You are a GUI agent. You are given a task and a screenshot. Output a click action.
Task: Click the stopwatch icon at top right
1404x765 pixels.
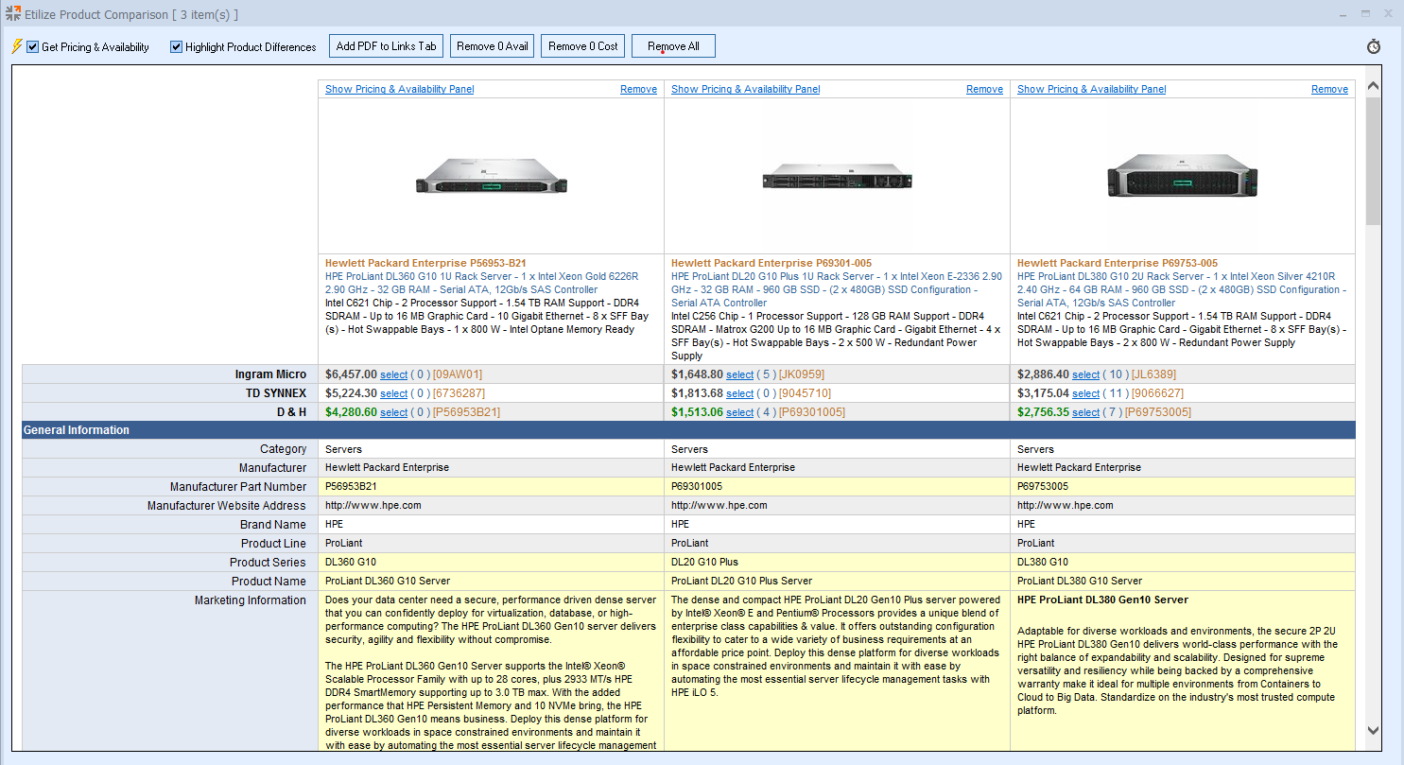pos(1374,46)
